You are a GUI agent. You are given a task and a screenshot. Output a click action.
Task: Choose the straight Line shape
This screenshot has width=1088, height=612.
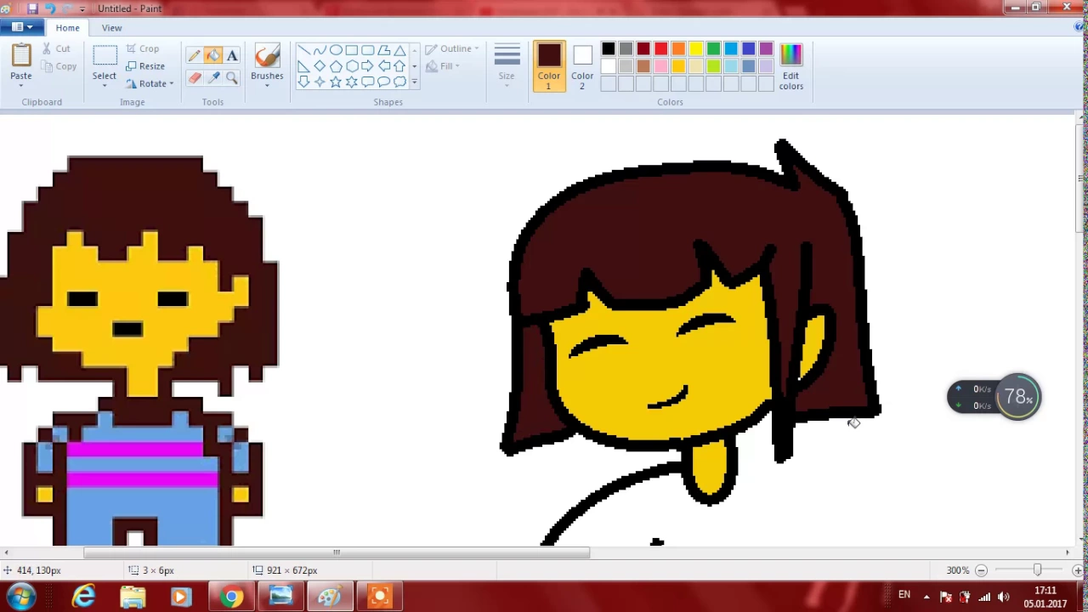point(303,50)
